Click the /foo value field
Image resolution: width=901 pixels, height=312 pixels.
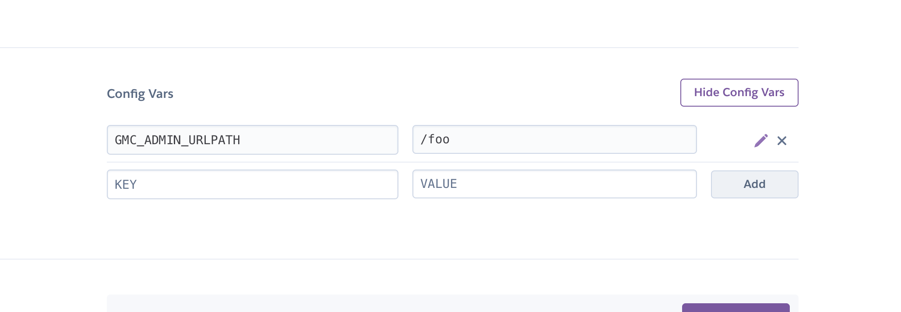click(x=554, y=139)
